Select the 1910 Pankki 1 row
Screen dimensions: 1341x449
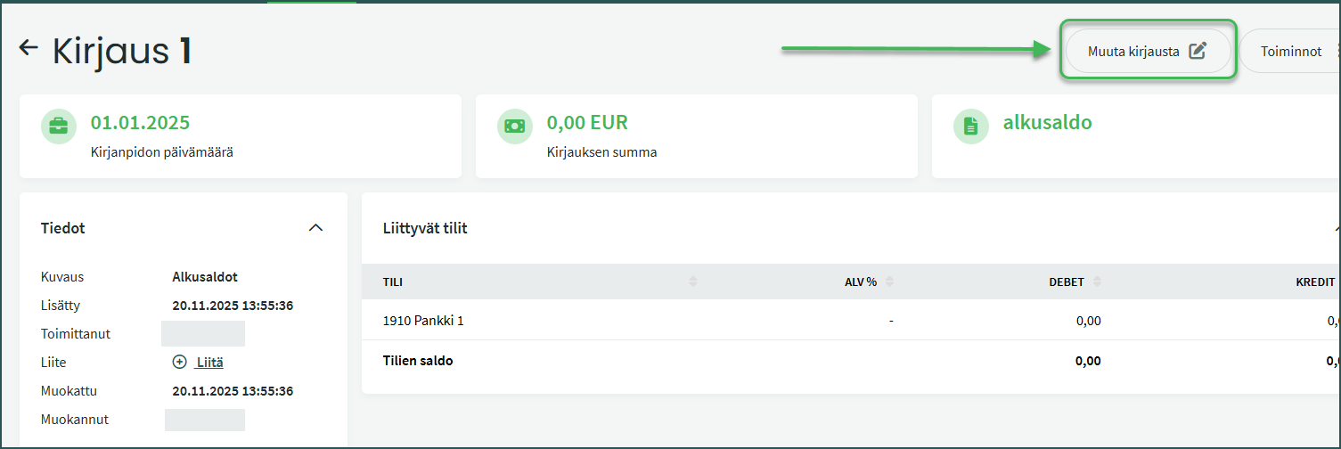point(423,321)
